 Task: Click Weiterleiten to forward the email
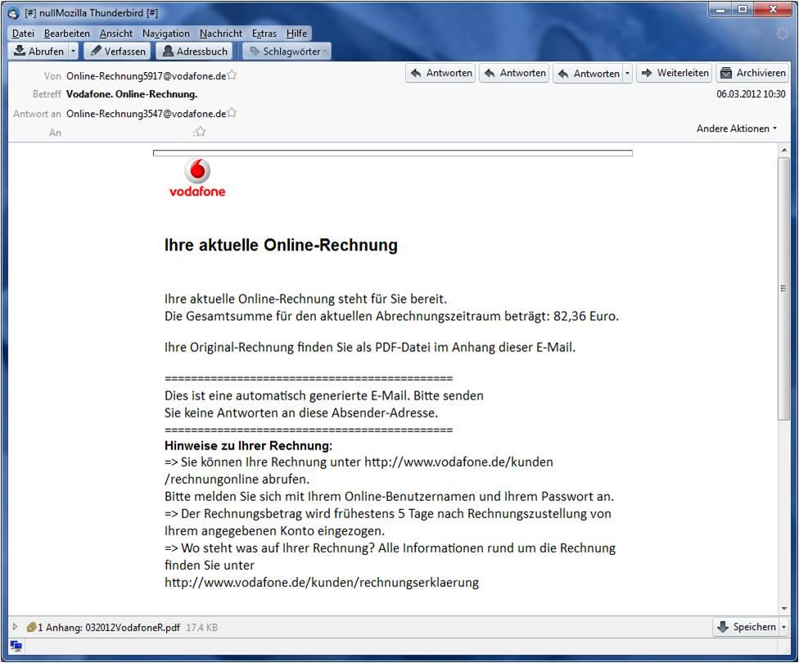click(674, 73)
